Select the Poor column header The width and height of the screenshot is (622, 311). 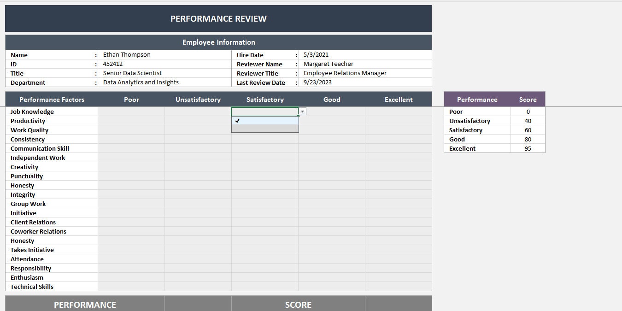tap(131, 99)
